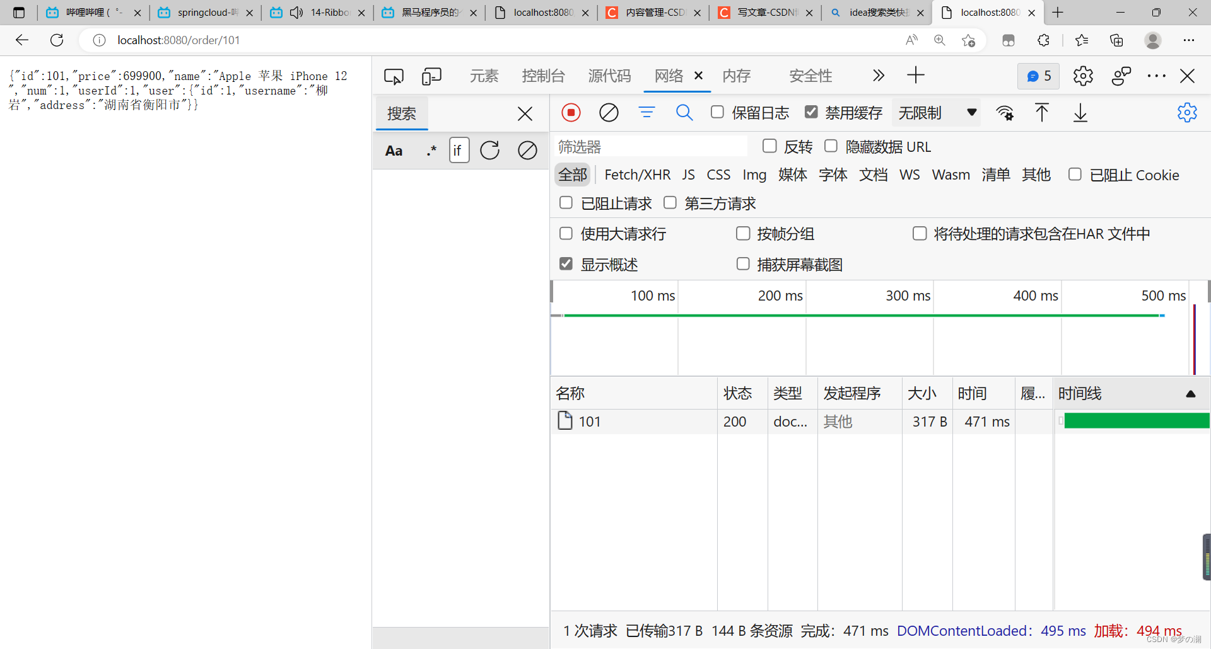Toggle device emulation icon

431,76
